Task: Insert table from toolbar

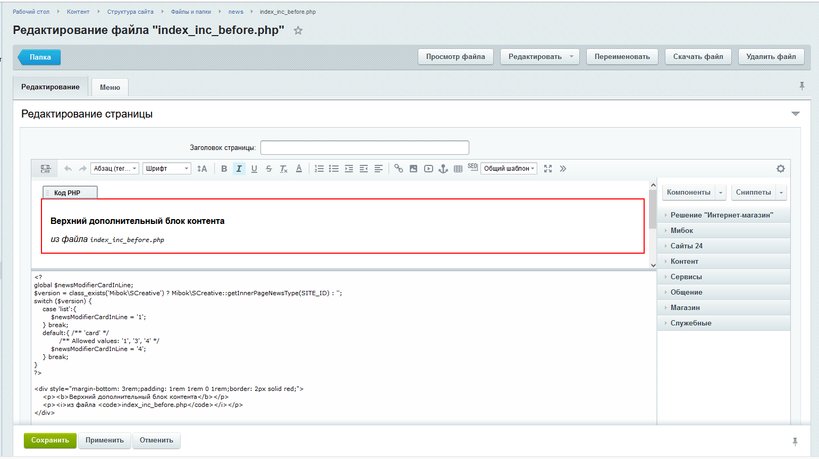Action: [458, 169]
